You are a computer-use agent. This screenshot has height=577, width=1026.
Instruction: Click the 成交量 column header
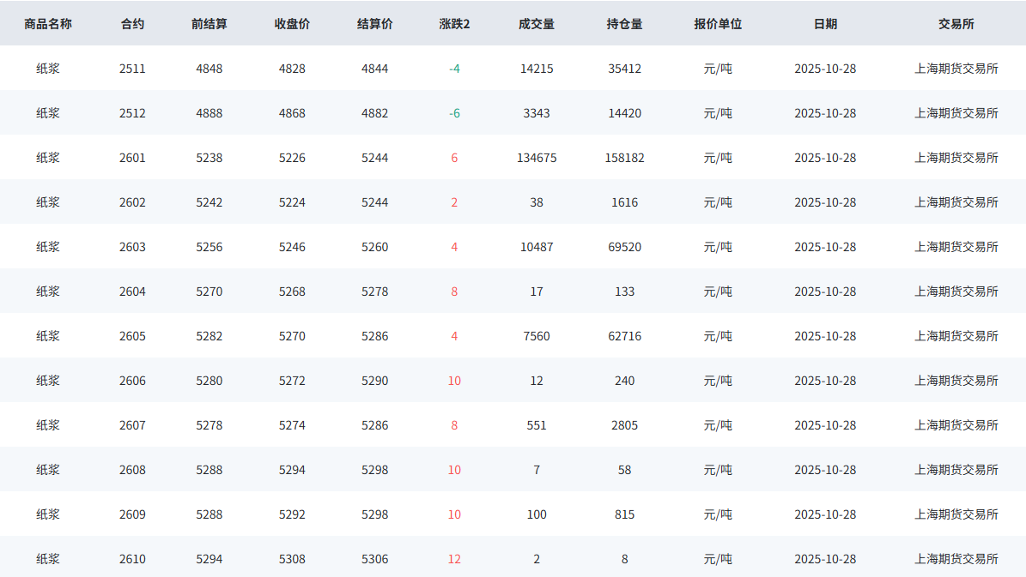[537, 24]
